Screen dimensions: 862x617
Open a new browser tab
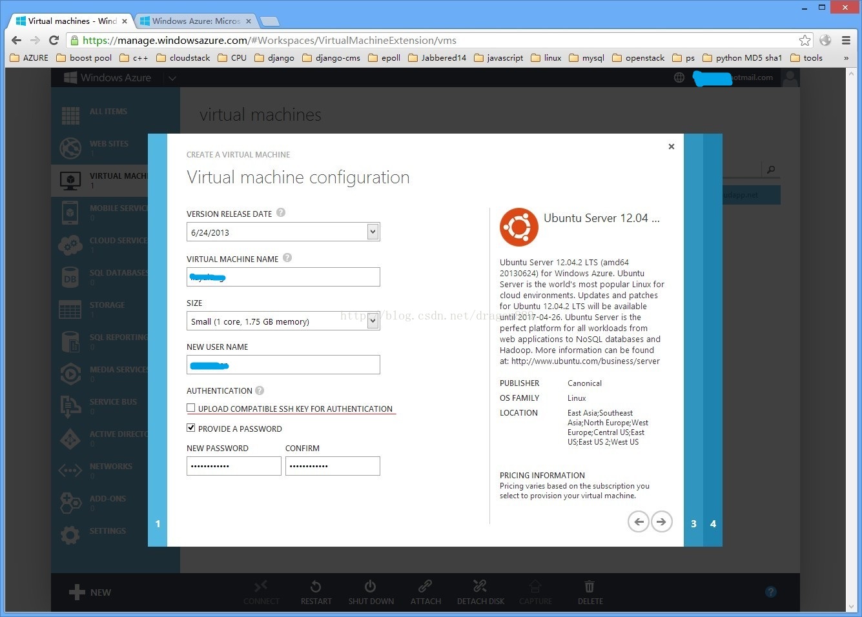[x=270, y=21]
